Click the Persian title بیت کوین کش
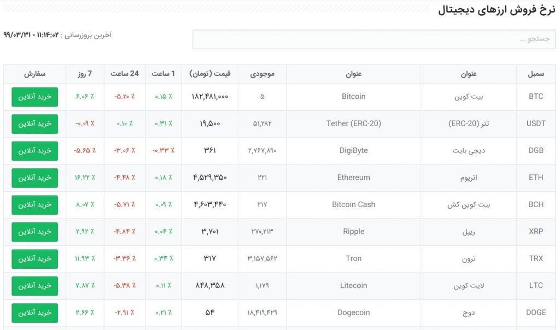This screenshot has height=330, width=560. click(469, 205)
